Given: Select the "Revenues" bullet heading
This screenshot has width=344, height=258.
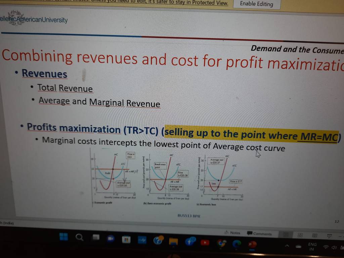Looking at the screenshot, I should point(44,74).
